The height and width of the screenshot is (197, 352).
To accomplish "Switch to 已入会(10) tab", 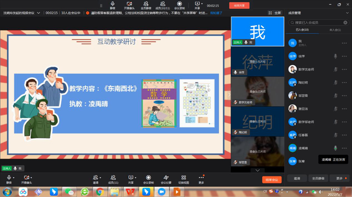I will [302, 30].
